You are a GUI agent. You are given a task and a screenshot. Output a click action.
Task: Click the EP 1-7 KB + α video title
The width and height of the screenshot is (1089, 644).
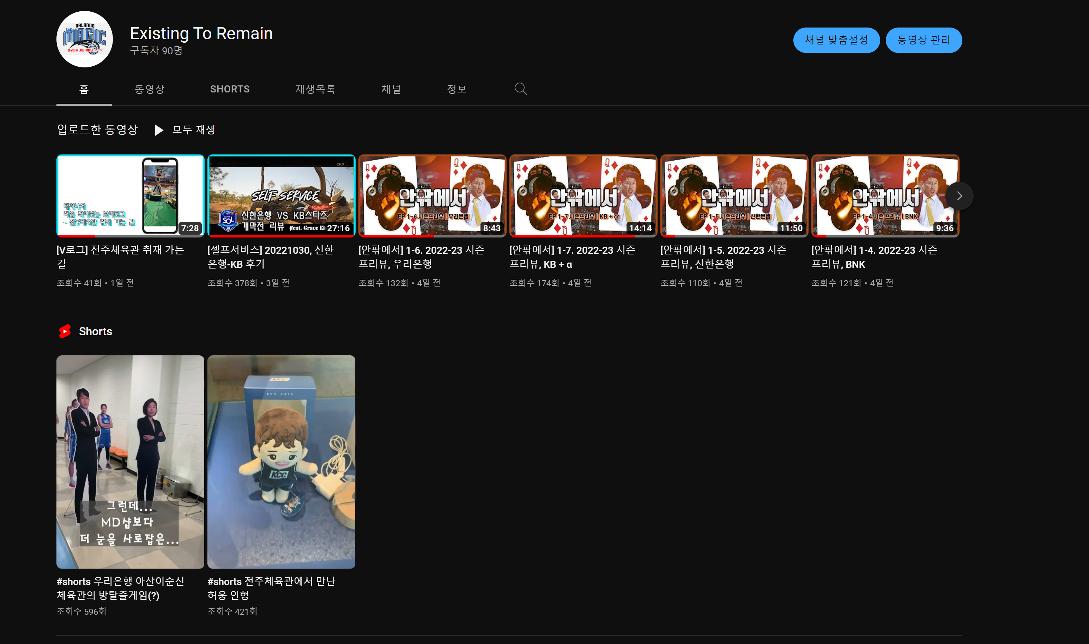(x=571, y=257)
